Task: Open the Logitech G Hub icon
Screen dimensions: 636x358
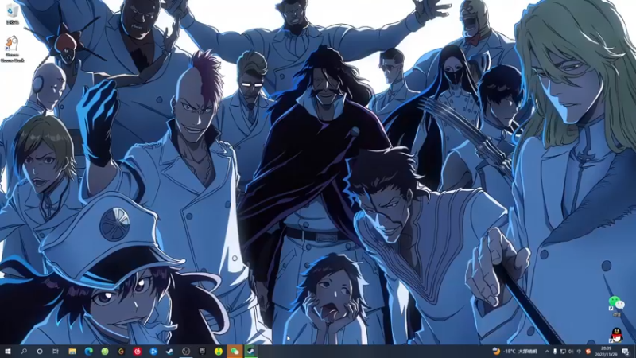Action: (x=121, y=351)
